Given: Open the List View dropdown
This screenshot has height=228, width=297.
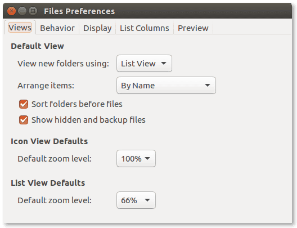Looking at the screenshot, I should point(144,64).
